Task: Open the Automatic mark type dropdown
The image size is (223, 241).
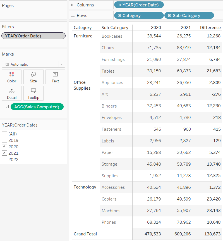Action: pyautogui.click(x=61, y=64)
